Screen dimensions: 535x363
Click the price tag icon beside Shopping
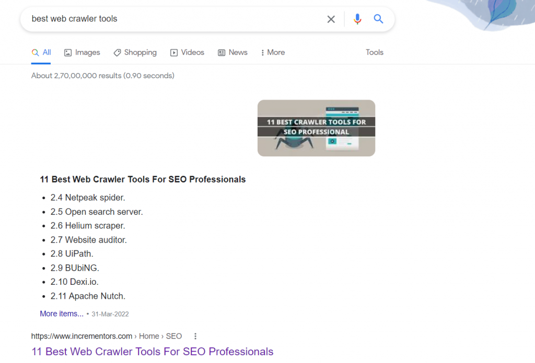click(116, 52)
